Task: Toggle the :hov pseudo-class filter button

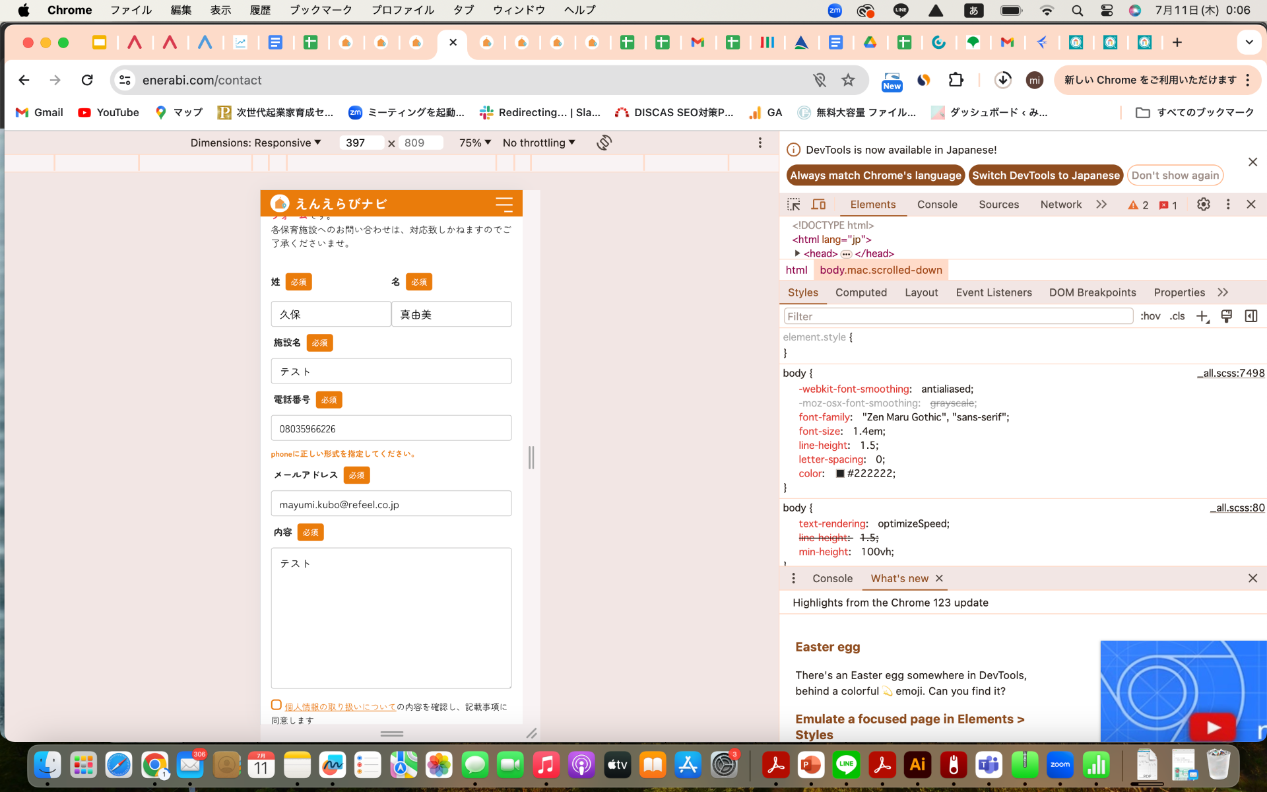Action: pyautogui.click(x=1150, y=315)
